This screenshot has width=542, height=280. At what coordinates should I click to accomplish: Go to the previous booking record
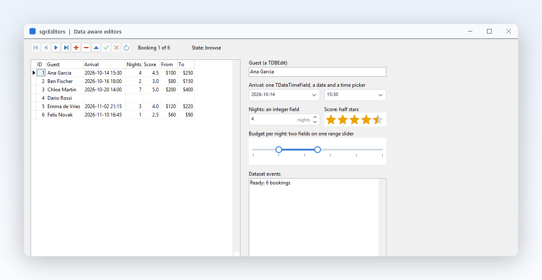coord(46,48)
